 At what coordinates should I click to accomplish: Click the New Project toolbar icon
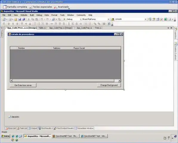tap(4, 19)
